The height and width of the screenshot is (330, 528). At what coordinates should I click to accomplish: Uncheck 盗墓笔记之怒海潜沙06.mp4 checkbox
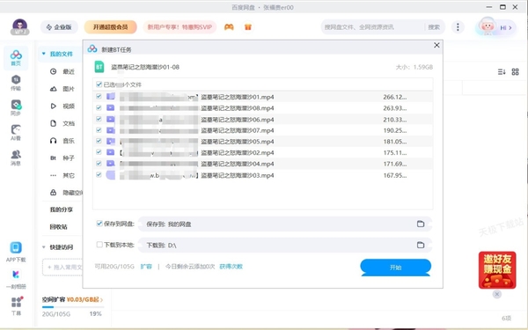click(99, 119)
